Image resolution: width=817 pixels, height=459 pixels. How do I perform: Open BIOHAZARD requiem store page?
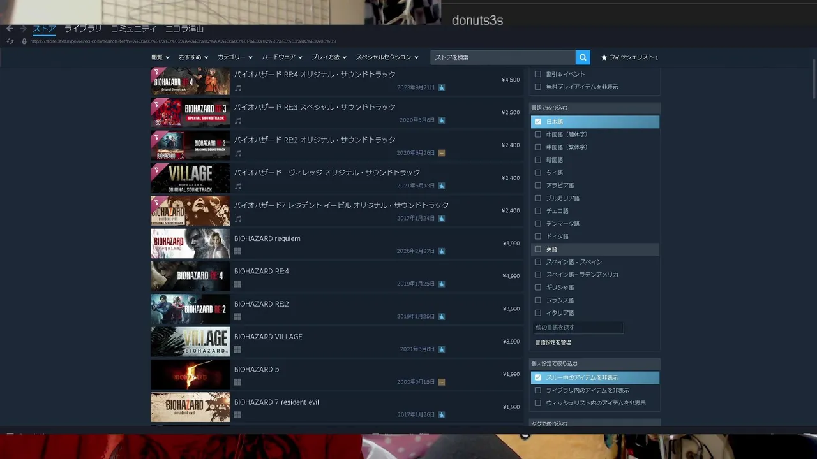coord(267,238)
